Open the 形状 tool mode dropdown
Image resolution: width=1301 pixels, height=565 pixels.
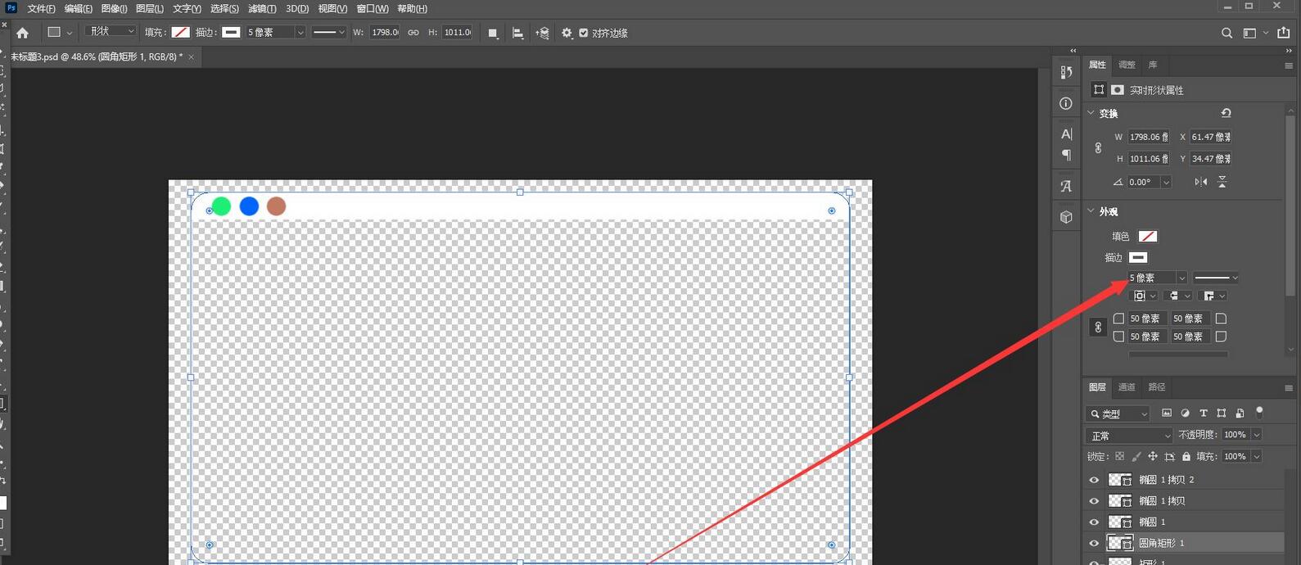coord(111,31)
